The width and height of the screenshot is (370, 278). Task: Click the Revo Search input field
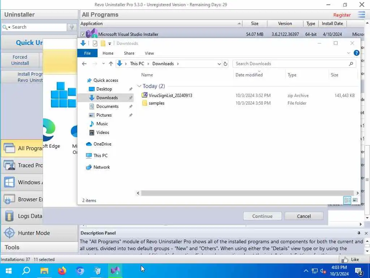pyautogui.click(x=39, y=27)
